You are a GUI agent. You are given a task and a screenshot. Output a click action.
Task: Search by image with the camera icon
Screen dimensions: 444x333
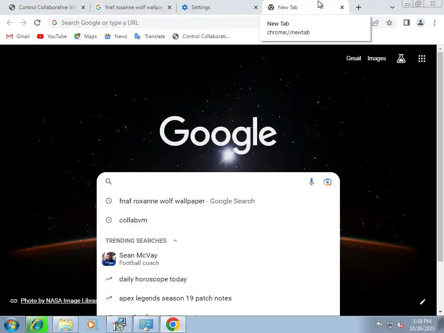[327, 182]
